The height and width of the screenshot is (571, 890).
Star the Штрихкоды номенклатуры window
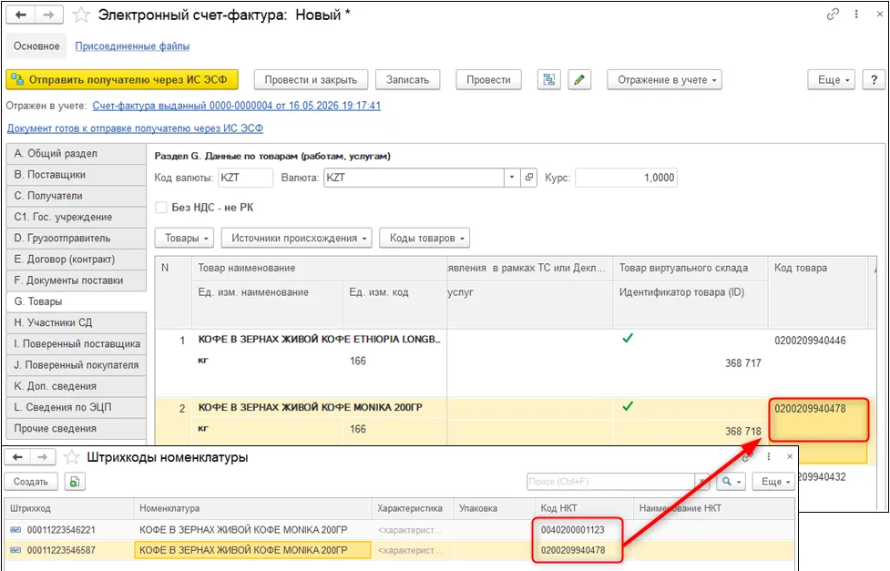72,457
